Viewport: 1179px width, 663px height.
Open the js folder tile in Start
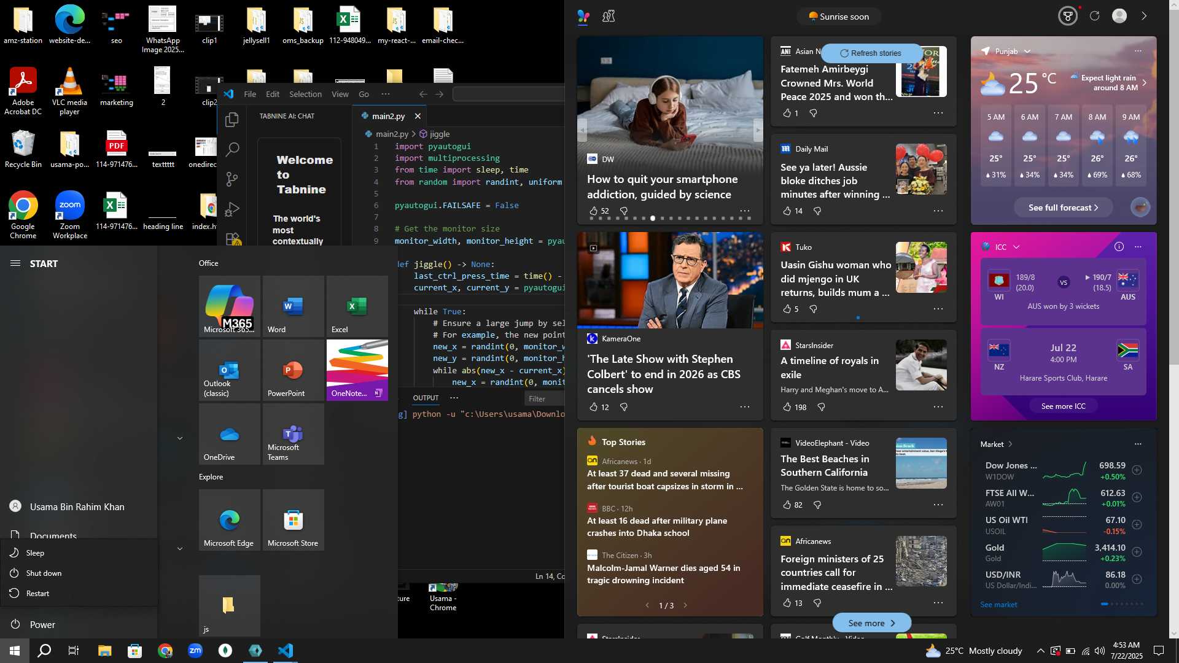click(229, 606)
